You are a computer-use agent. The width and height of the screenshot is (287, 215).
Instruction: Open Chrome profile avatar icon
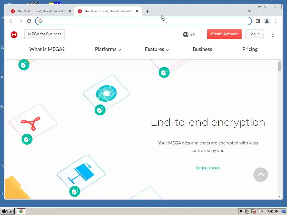tap(267, 21)
